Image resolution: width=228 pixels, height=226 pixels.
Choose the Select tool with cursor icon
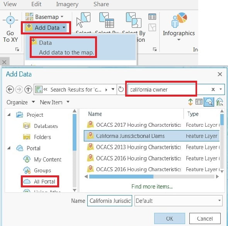point(83,20)
